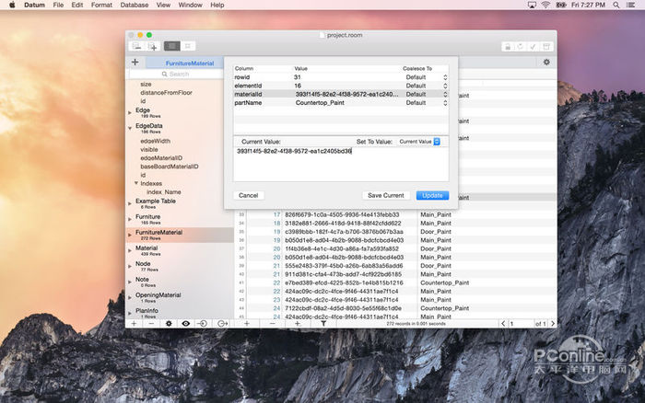This screenshot has width=645, height=403.
Task: Toggle the selected list view mode button
Action: (171, 45)
